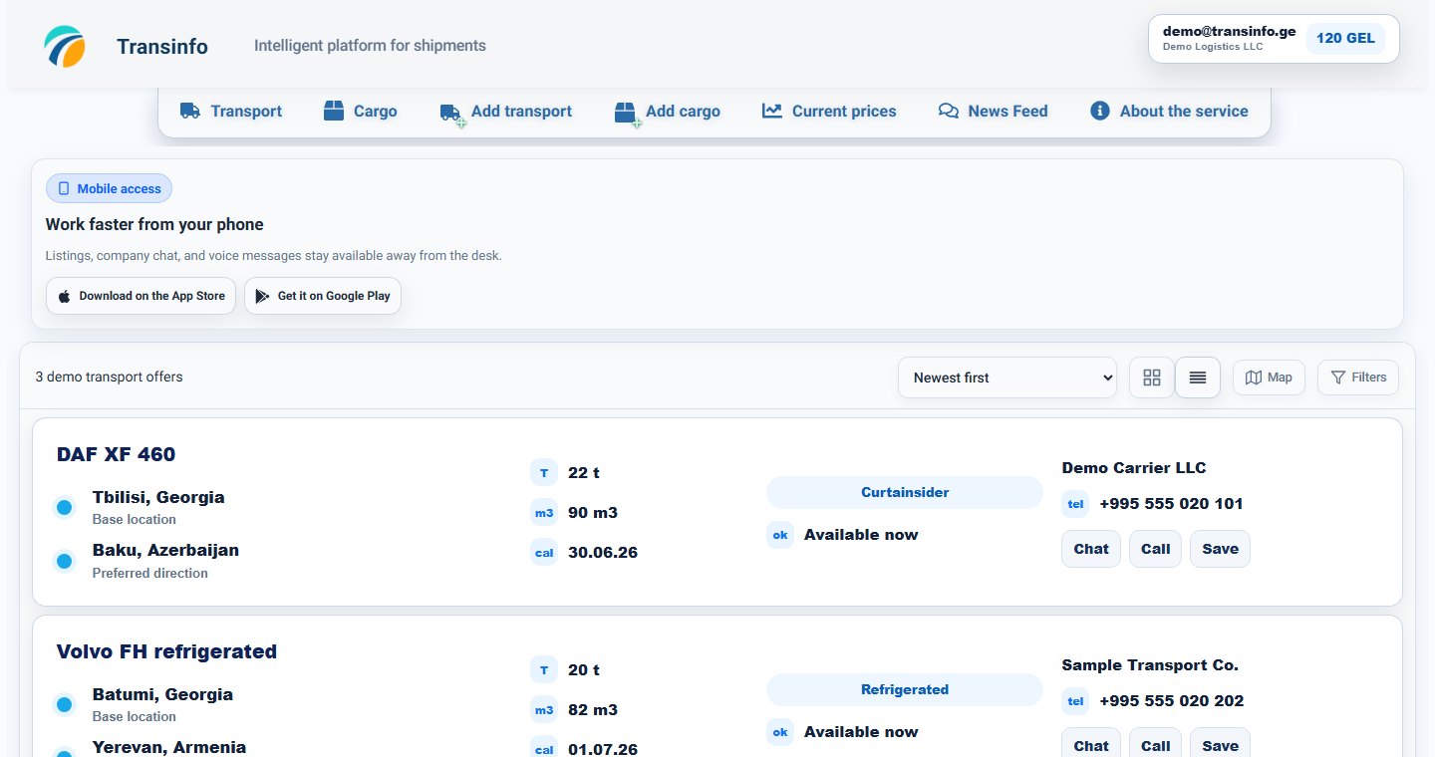Go to the Current prices menu item

pyautogui.click(x=829, y=111)
